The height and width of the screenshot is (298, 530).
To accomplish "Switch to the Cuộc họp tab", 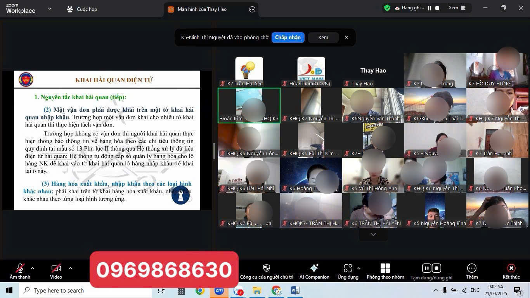I will [82, 9].
